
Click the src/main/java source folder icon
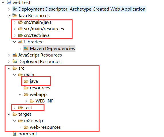(20, 22)
